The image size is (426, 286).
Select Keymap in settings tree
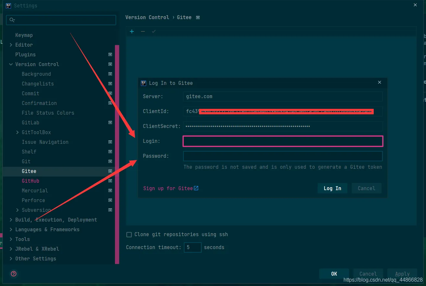24,35
